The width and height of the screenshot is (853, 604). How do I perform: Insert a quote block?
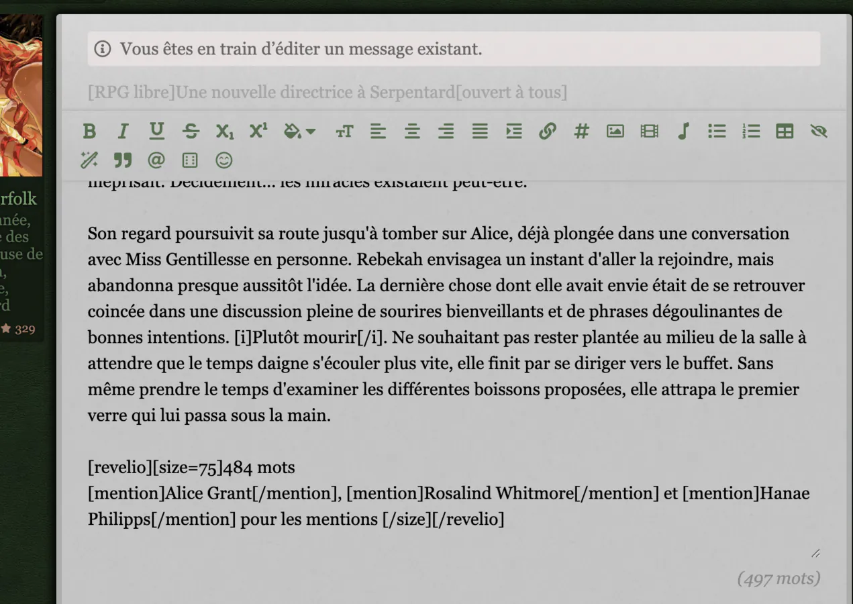[x=123, y=160]
